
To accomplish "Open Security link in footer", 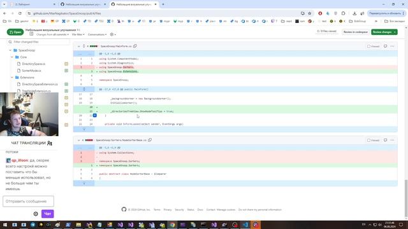I will point(179,209).
